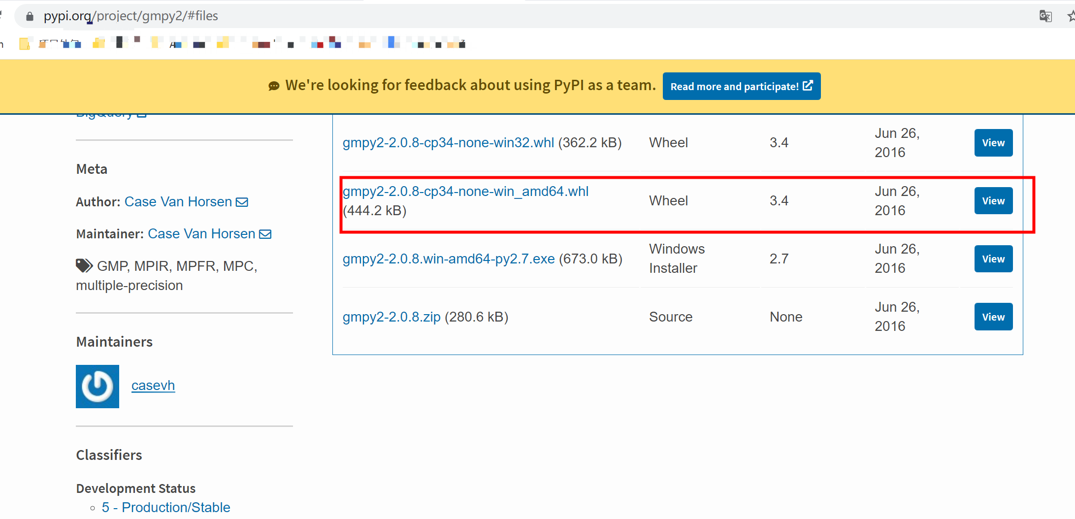The image size is (1075, 519).
Task: Click the external-link icon on participate button
Action: click(x=808, y=85)
